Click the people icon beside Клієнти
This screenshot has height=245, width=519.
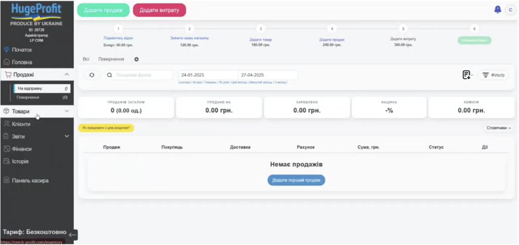point(6,124)
